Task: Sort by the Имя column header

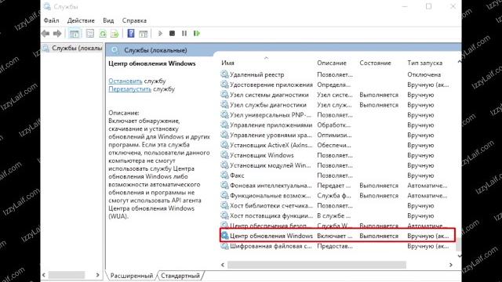Action: coord(227,63)
